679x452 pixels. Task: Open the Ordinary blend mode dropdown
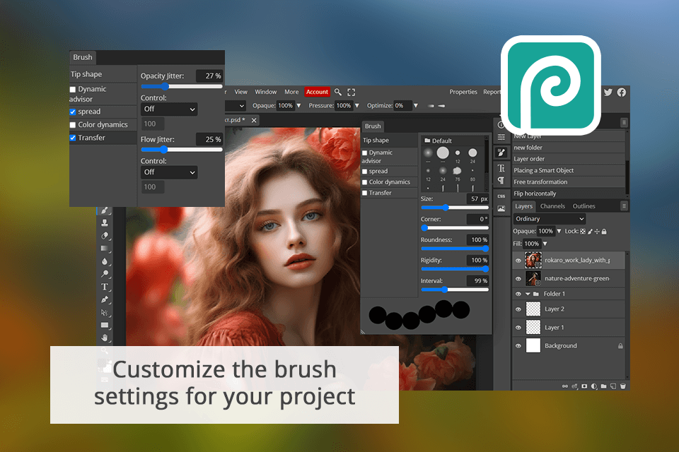click(x=550, y=219)
